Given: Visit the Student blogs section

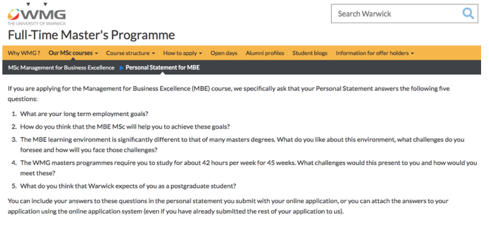Looking at the screenshot, I should click(x=310, y=53).
